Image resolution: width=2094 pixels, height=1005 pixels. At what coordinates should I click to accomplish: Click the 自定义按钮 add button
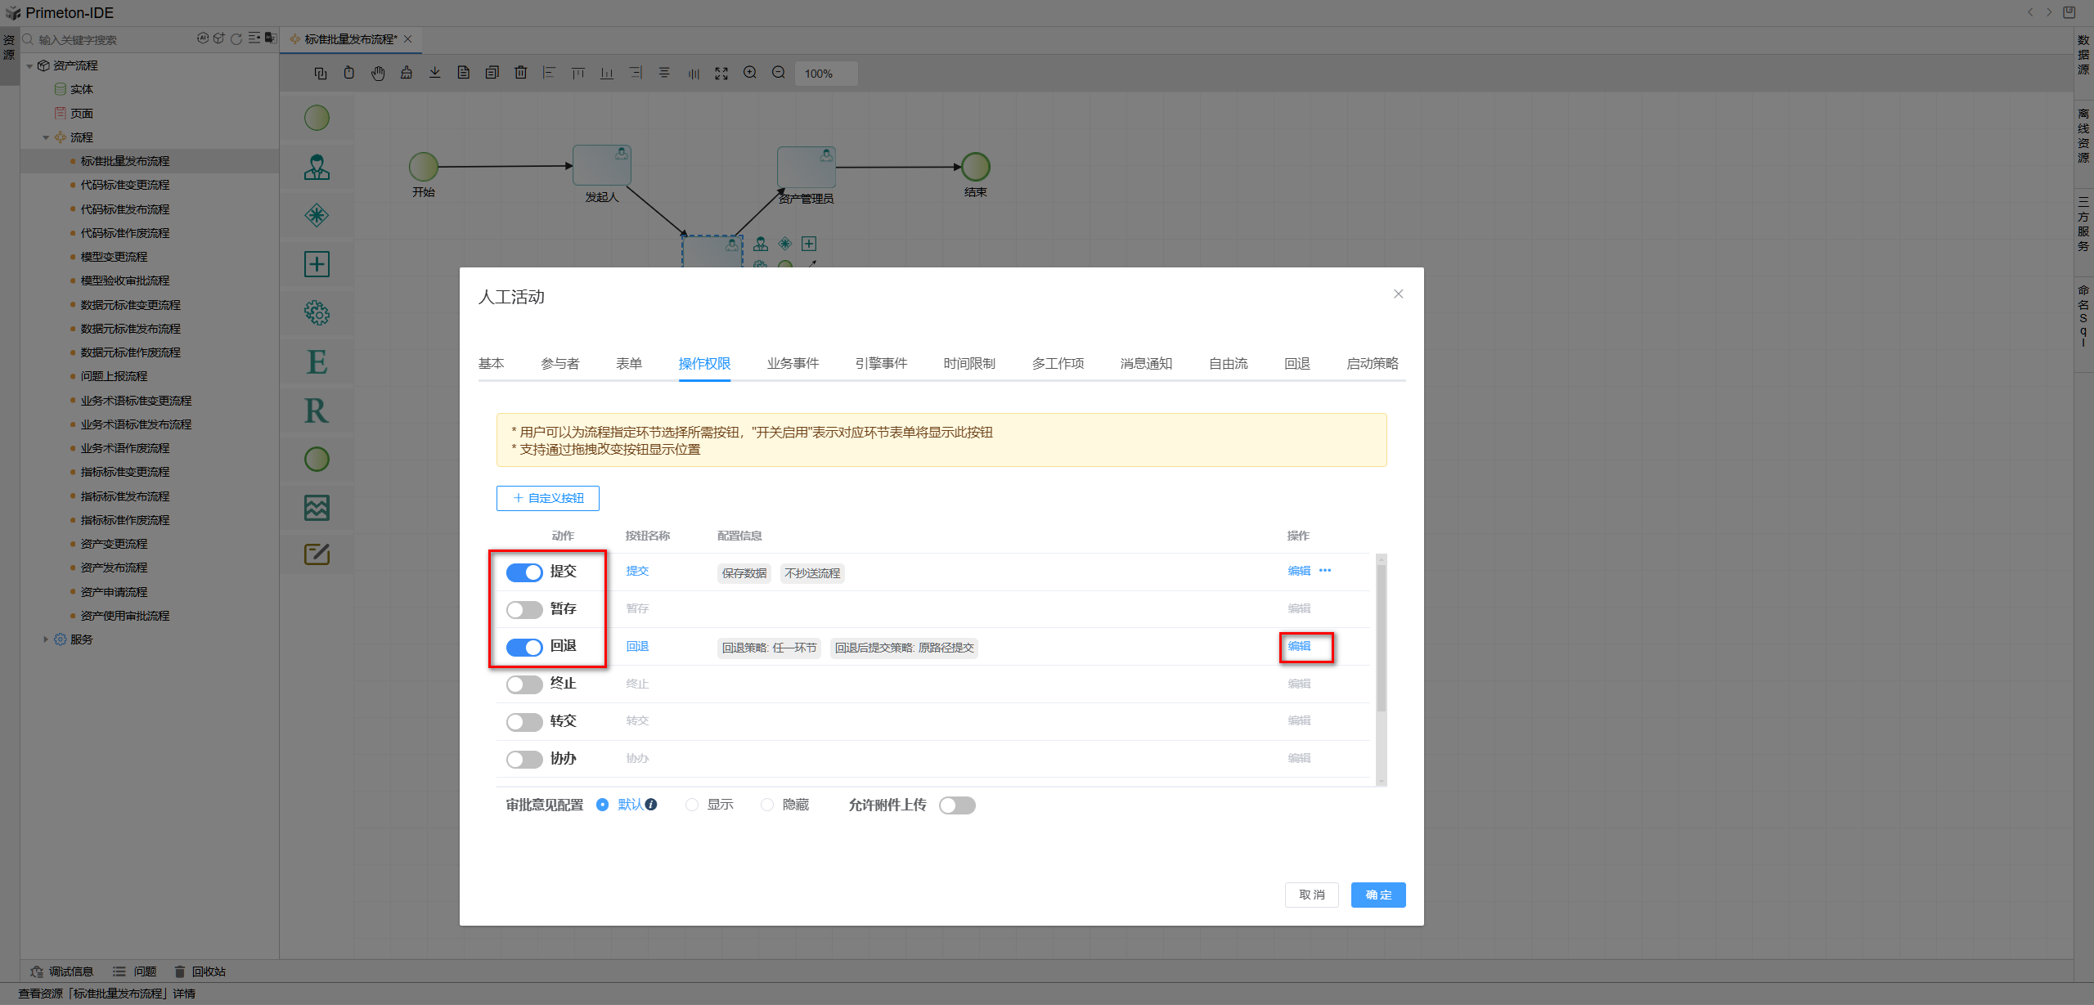point(548,498)
